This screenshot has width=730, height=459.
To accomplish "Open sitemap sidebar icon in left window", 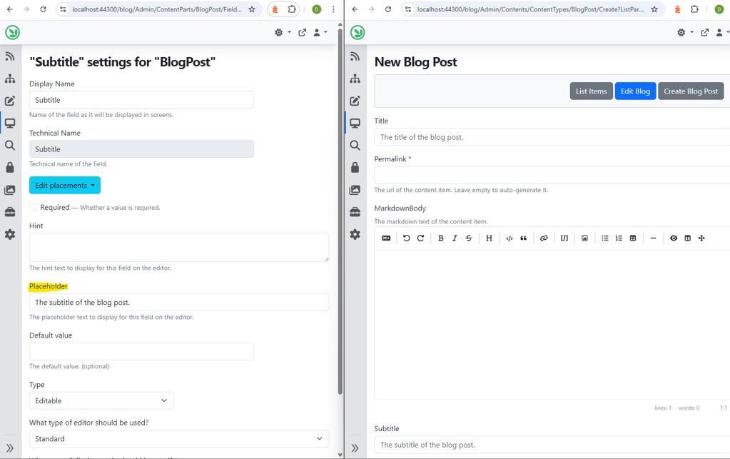I will [x=10, y=79].
